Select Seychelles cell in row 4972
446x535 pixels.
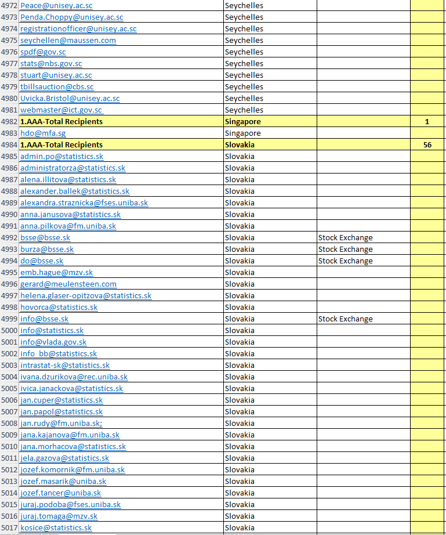(x=270, y=5)
